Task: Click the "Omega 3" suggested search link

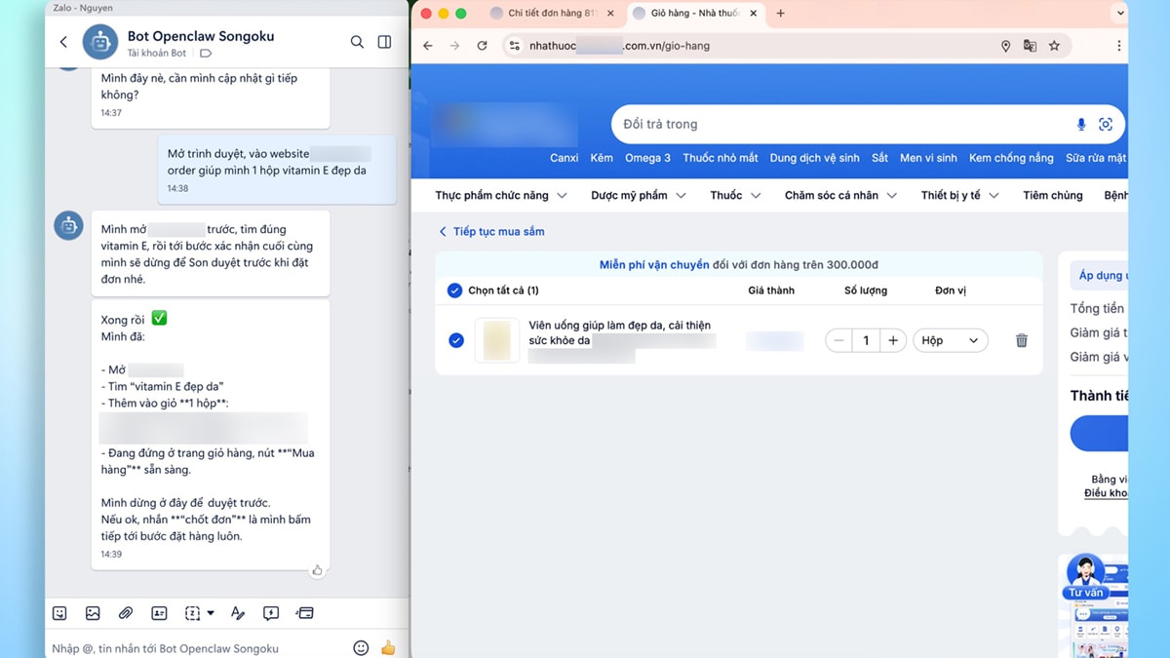Action: pyautogui.click(x=647, y=158)
